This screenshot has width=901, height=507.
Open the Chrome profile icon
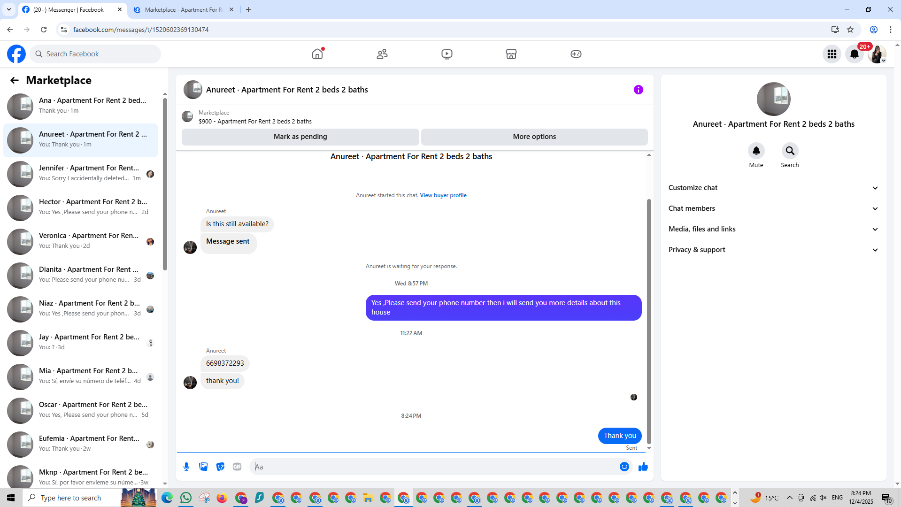(874, 30)
